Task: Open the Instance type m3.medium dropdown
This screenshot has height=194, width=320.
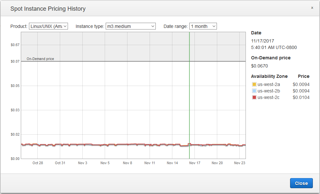Action: pos(131,26)
